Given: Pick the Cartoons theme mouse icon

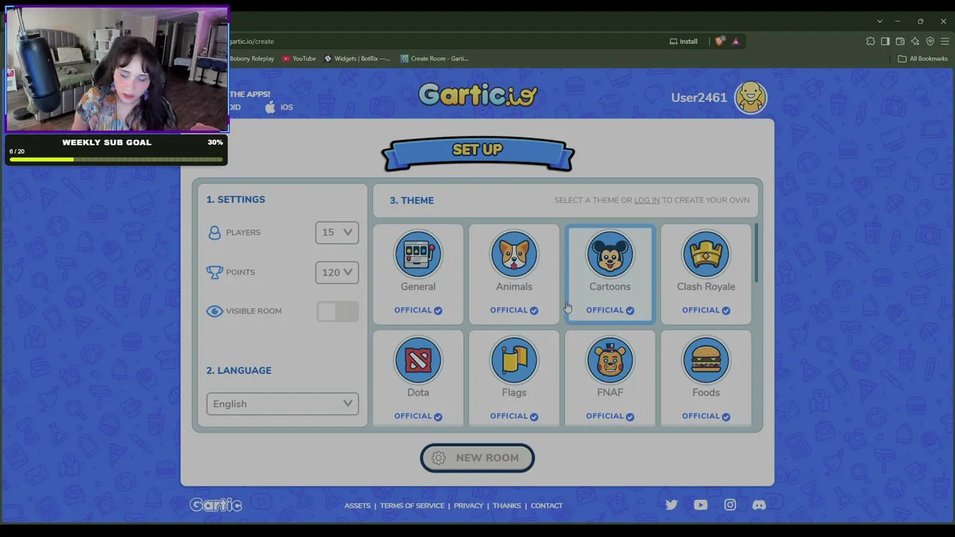Looking at the screenshot, I should (610, 254).
